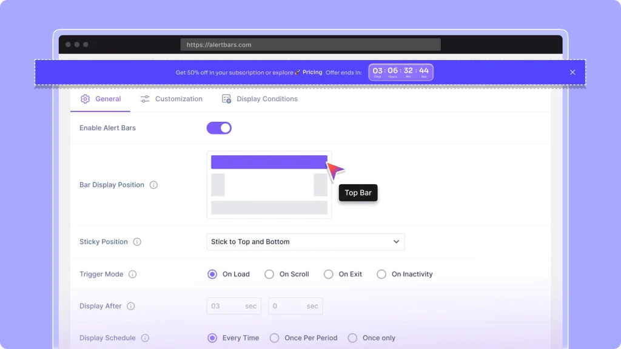This screenshot has height=349, width=621.
Task: Click the Display Conditions calendar icon
Action: pyautogui.click(x=227, y=99)
